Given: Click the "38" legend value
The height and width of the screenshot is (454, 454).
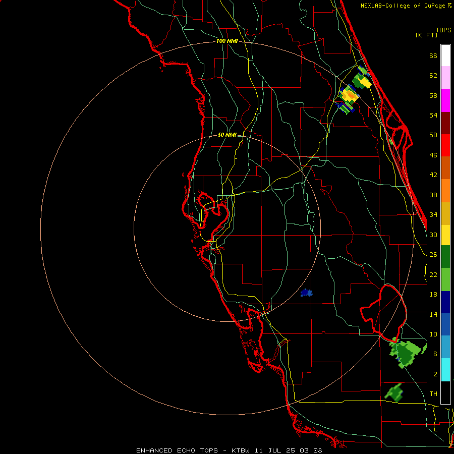Looking at the screenshot, I should pyautogui.click(x=433, y=195).
